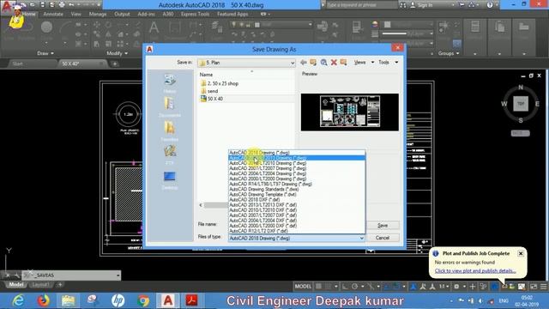Open the Express Tools ribbon tab
Image resolution: width=549 pixels, height=309 pixels.
tap(195, 14)
